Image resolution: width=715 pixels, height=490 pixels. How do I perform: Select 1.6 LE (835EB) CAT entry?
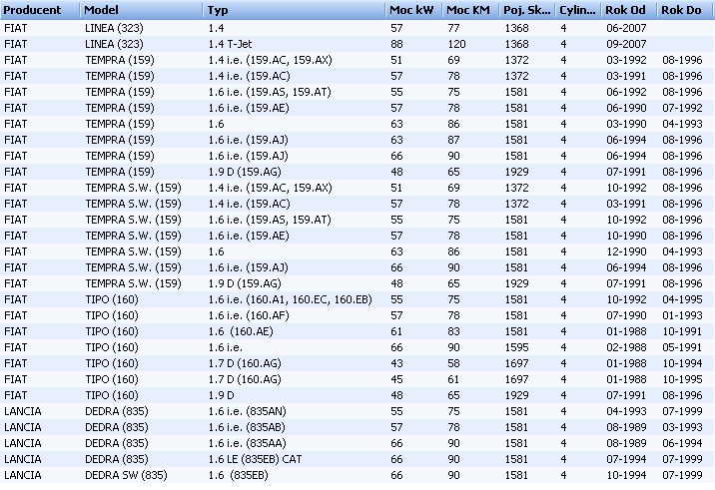(x=255, y=459)
